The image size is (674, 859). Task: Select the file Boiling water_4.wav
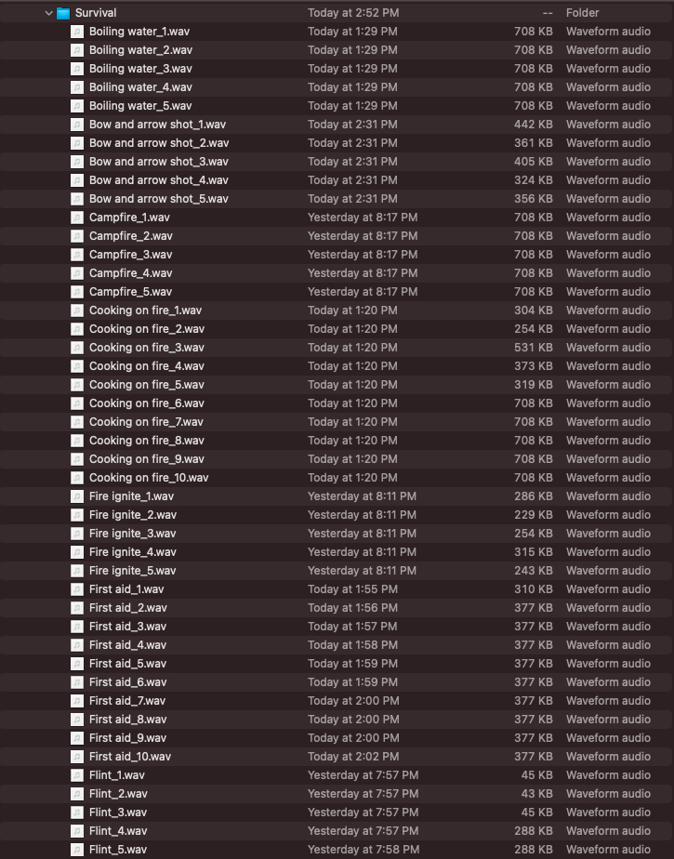[x=140, y=87]
